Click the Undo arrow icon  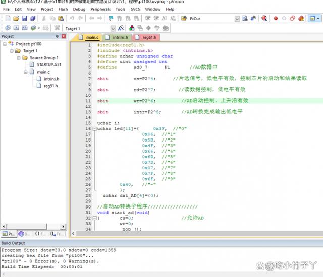click(x=73, y=18)
